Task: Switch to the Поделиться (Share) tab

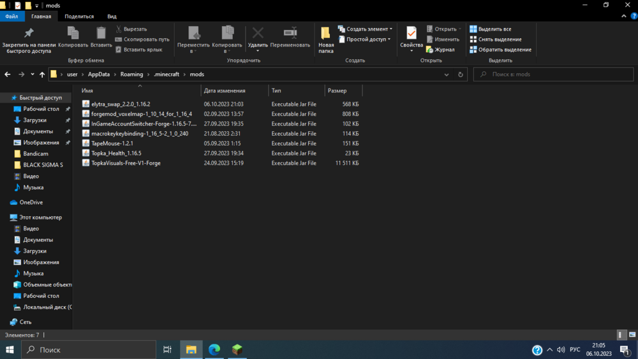Action: point(79,17)
